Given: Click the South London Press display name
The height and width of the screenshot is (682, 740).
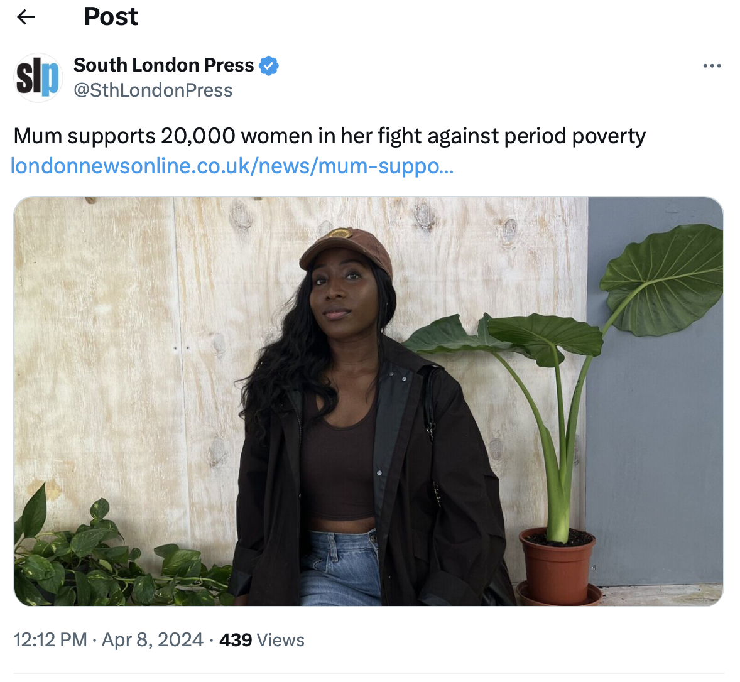Looking at the screenshot, I should pos(163,65).
